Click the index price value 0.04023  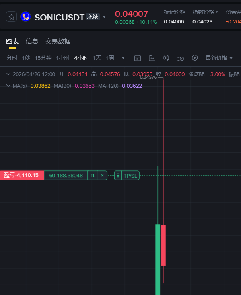(x=202, y=22)
